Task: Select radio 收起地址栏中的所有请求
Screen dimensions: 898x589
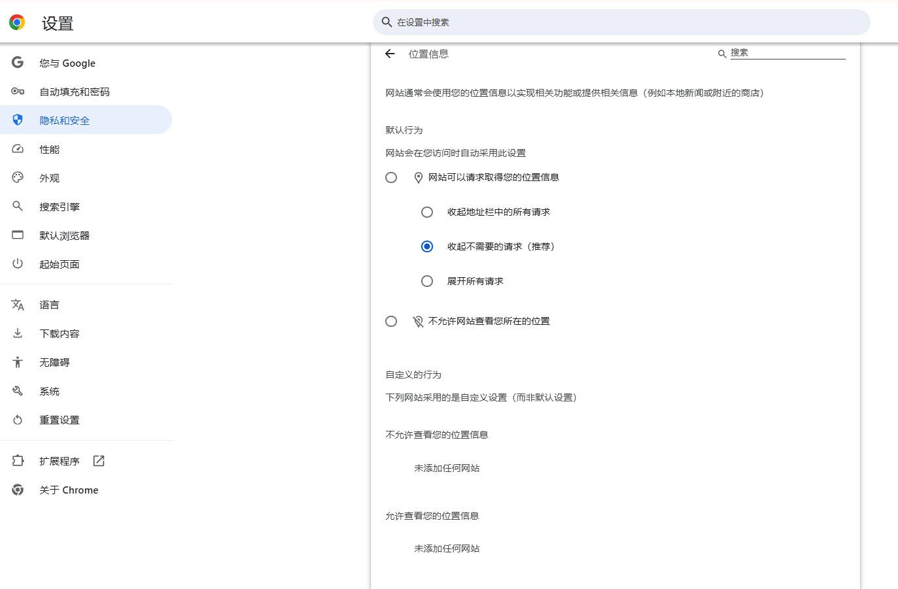Action: click(x=427, y=212)
